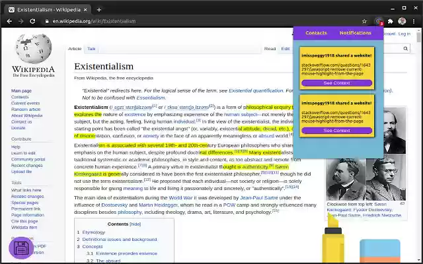Switch to the Contacts tab in popup
This screenshot has height=264, width=423.
316,33
